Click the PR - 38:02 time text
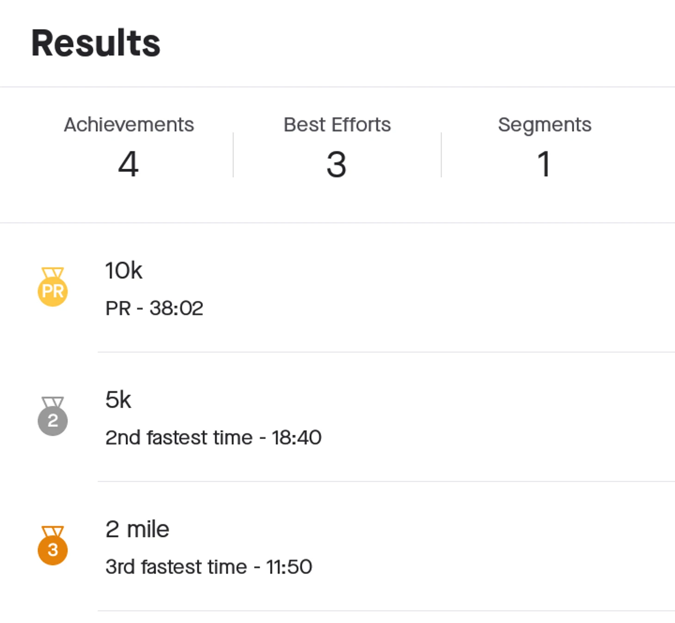Screen dimensions: 675x623 pyautogui.click(x=154, y=308)
